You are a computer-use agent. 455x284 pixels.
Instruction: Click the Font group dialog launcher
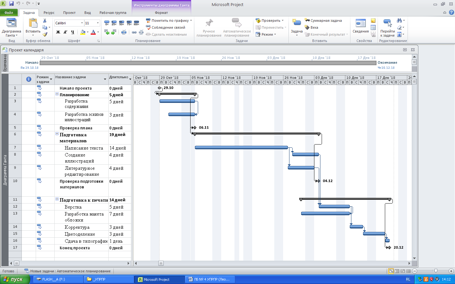pos(99,41)
